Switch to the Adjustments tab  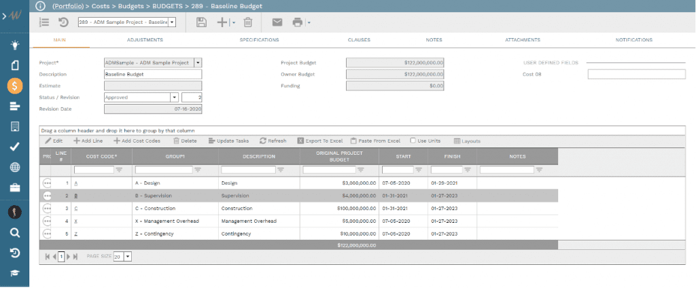145,40
